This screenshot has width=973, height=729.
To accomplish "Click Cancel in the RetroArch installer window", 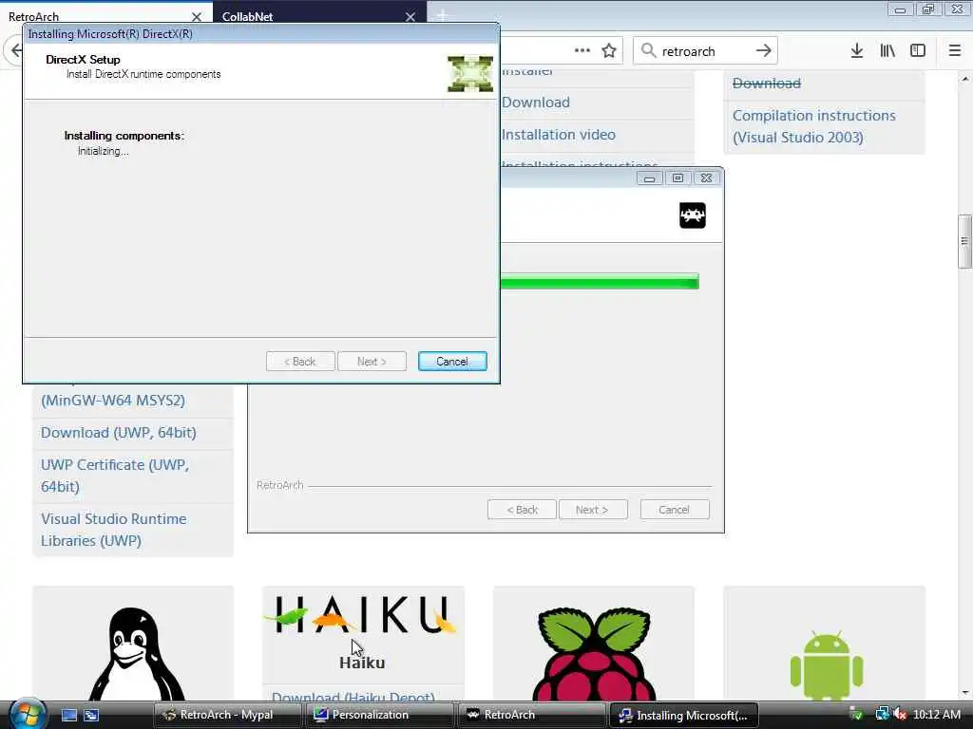I will point(674,510).
